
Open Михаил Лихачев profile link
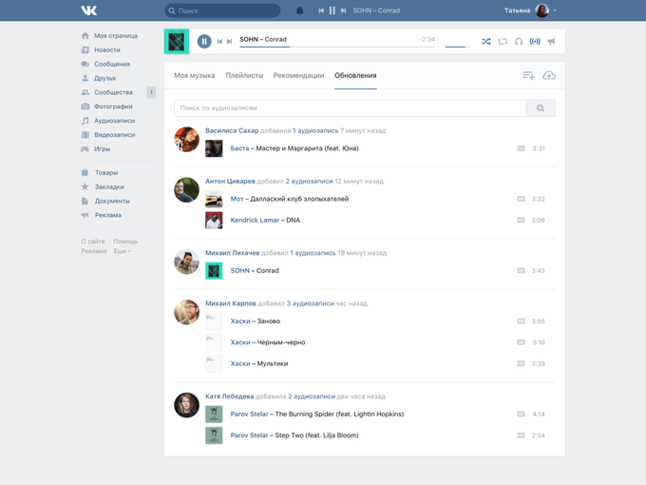tap(233, 253)
